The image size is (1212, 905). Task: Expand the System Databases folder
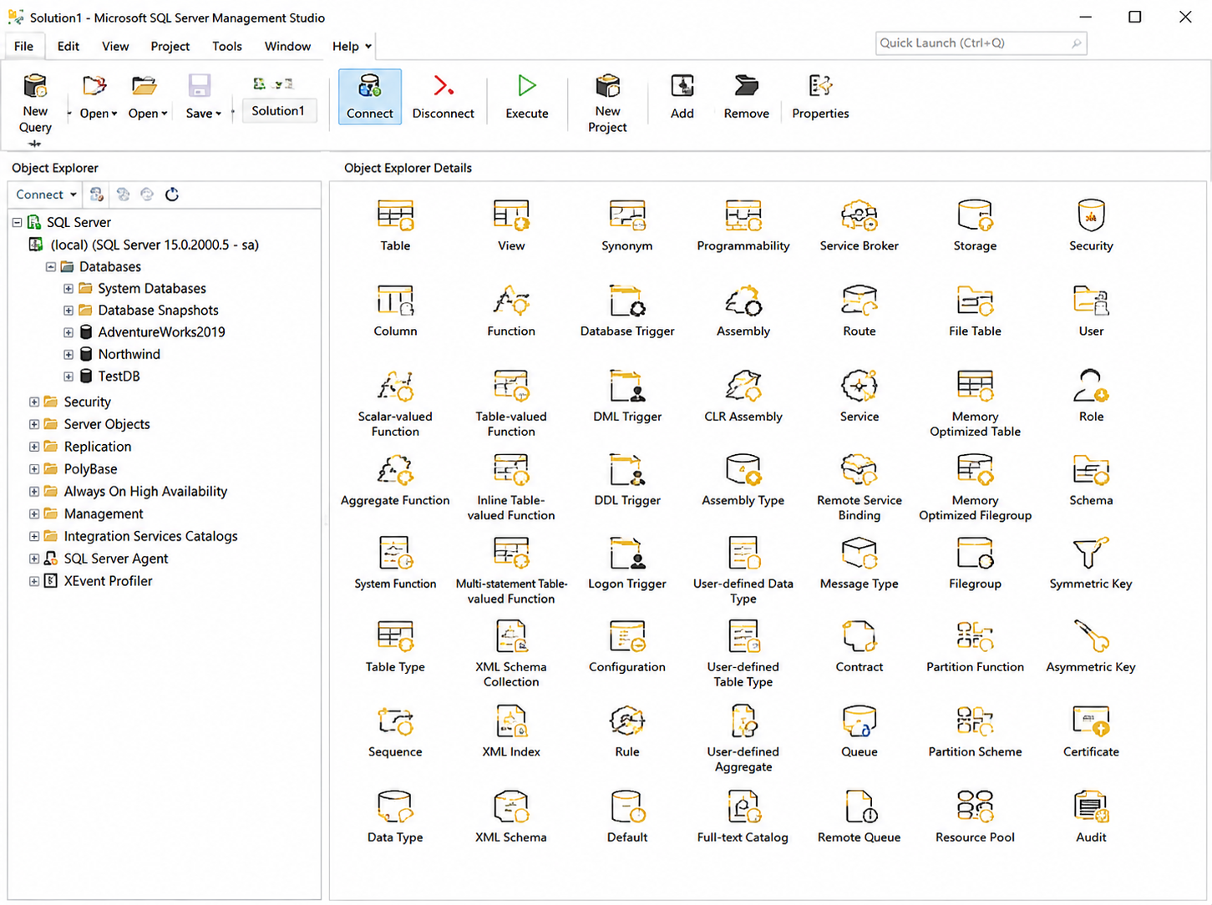coord(68,289)
